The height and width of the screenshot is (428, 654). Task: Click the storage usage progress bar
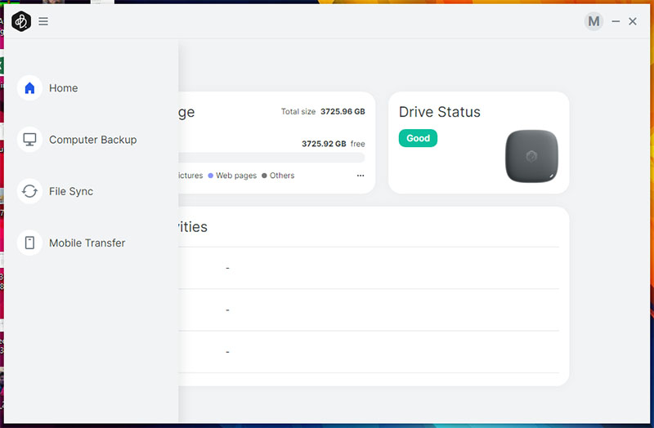click(x=271, y=158)
